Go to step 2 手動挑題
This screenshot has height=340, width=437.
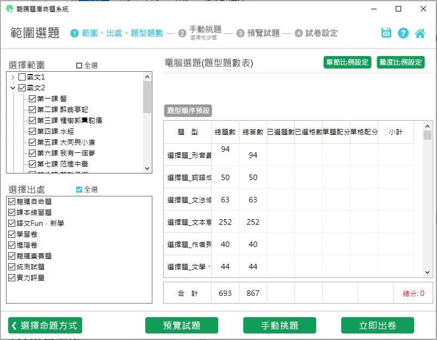pos(200,33)
